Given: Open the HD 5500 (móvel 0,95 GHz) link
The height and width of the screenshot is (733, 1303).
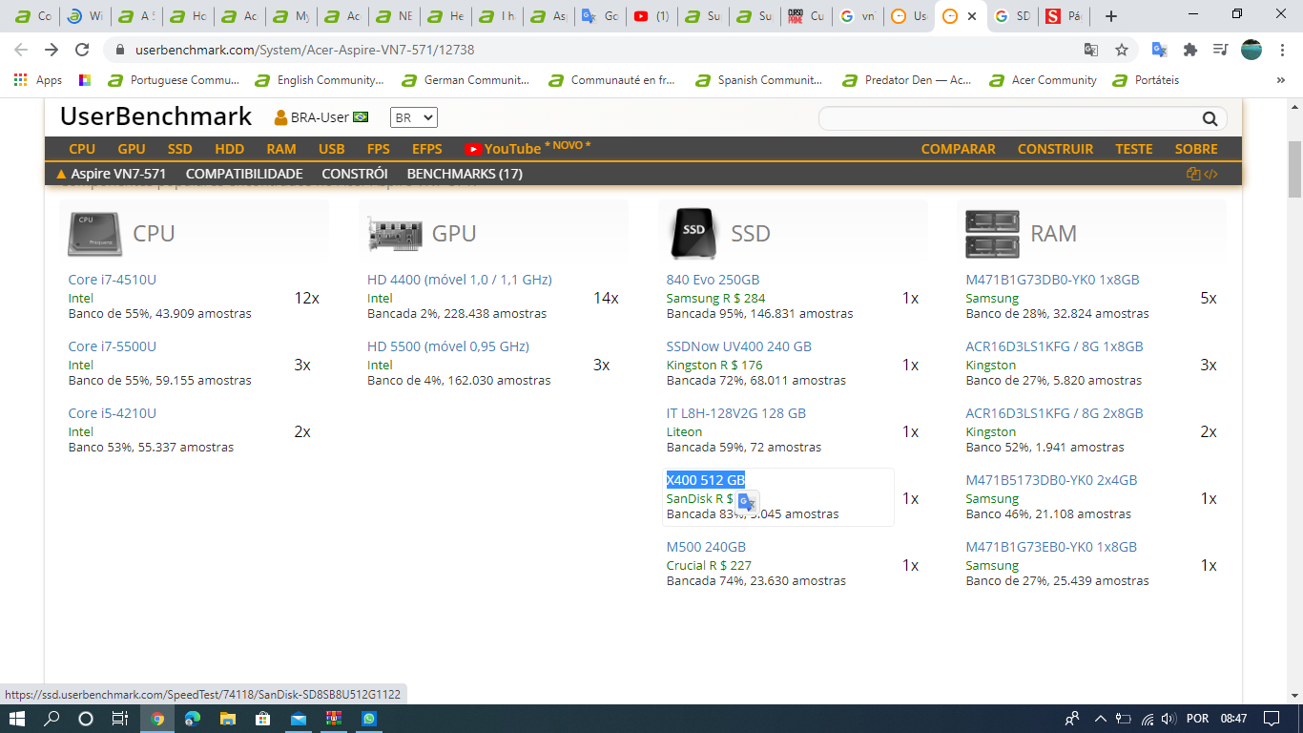Looking at the screenshot, I should [448, 346].
